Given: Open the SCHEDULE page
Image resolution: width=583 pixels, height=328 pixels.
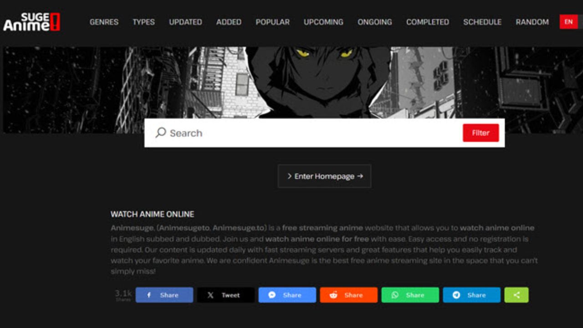Looking at the screenshot, I should click(x=482, y=22).
